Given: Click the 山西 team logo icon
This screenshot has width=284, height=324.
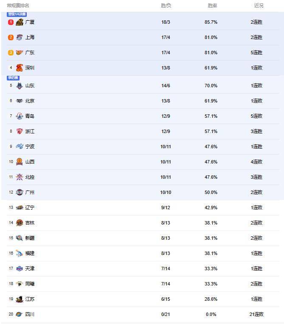Looking at the screenshot, I should [20, 162].
